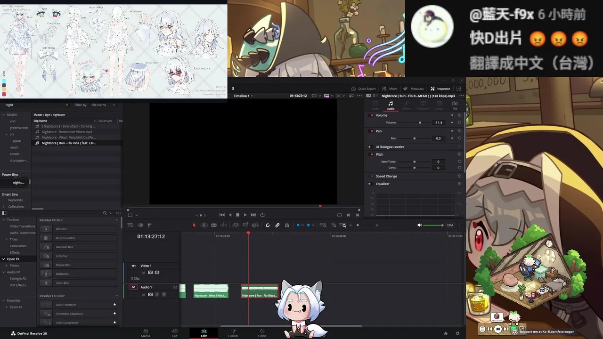Click the Full Extent Zoom icon
The height and width of the screenshot is (339, 603).
point(323,225)
